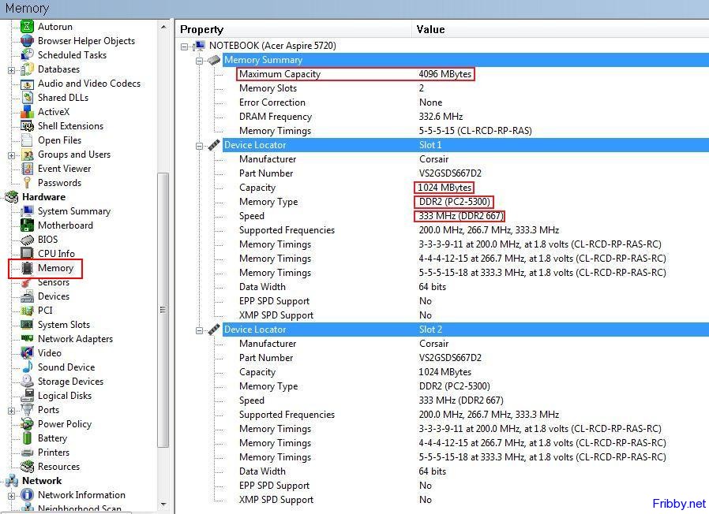The image size is (709, 514).
Task: Click the Motherboard icon
Action: 27,225
